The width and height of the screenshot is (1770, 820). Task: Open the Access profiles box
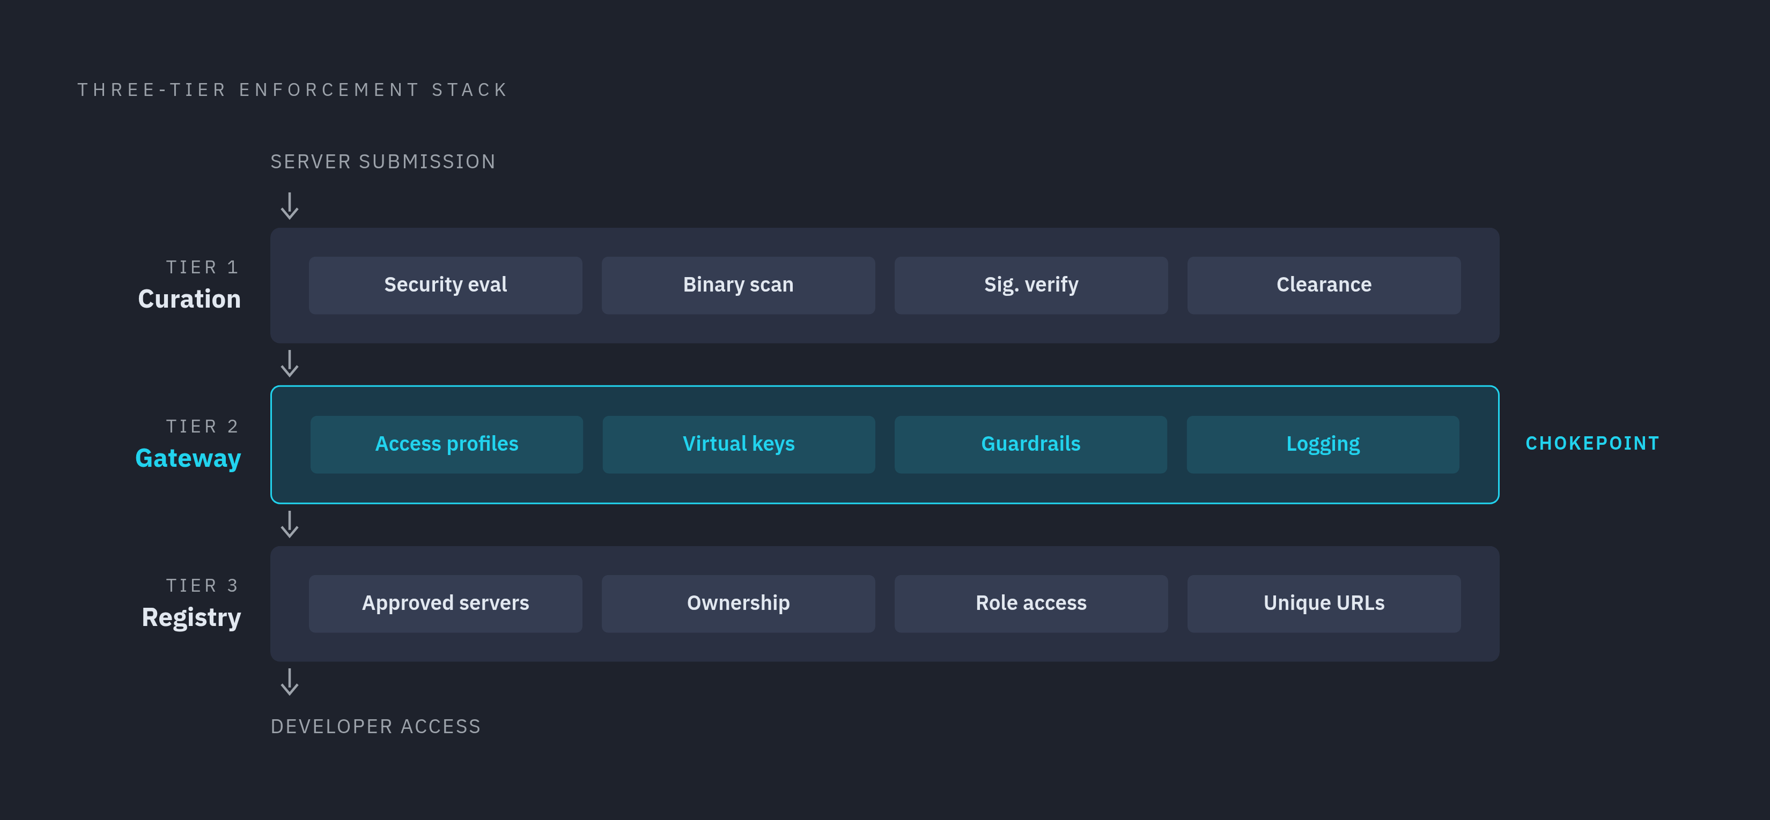pyautogui.click(x=447, y=444)
